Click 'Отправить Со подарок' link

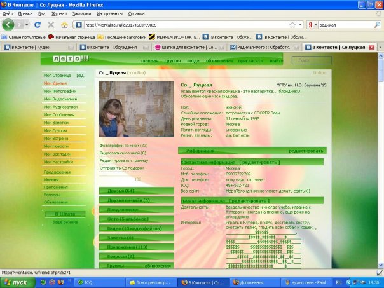[x=121, y=168]
